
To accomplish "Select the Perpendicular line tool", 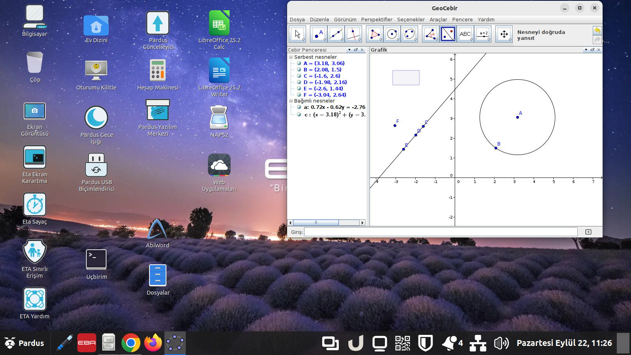I will pyautogui.click(x=353, y=34).
